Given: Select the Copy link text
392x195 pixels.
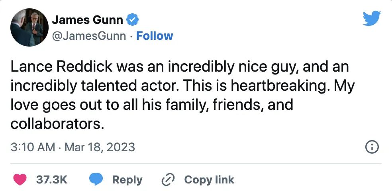Looking at the screenshot, I should point(209,180).
